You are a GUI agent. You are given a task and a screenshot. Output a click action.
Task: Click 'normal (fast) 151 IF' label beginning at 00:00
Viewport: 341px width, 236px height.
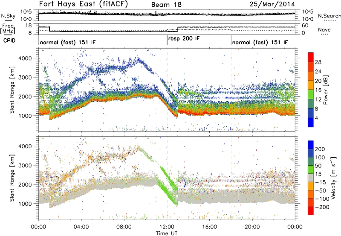tap(68, 43)
